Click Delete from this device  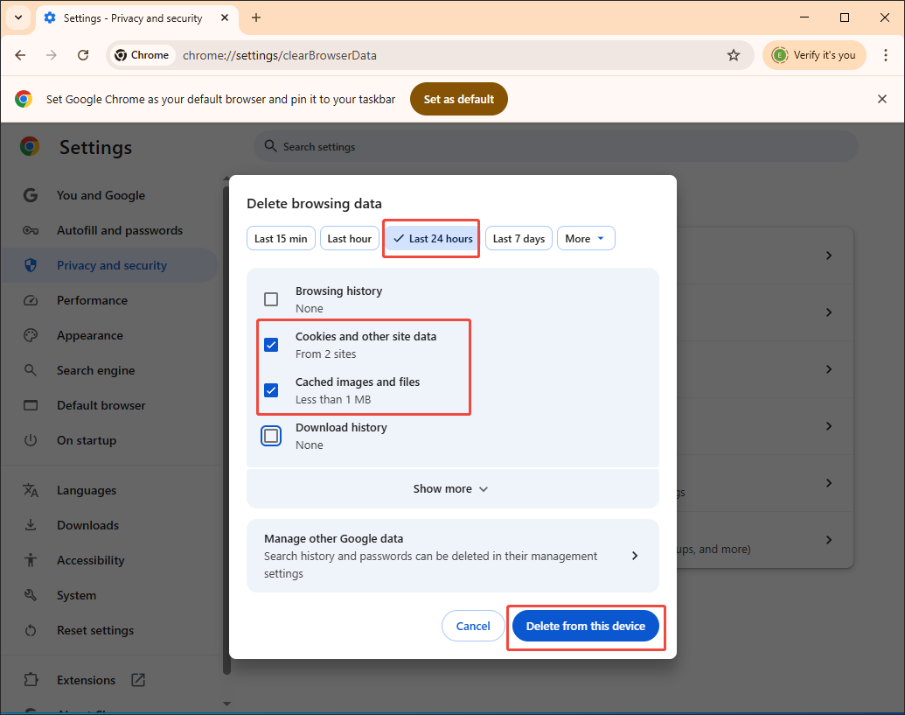coord(585,626)
